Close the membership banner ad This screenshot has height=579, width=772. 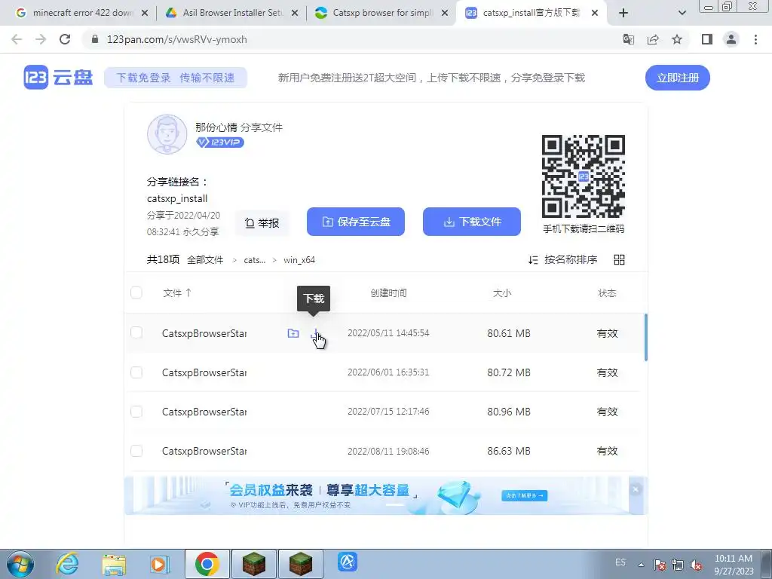coord(635,489)
